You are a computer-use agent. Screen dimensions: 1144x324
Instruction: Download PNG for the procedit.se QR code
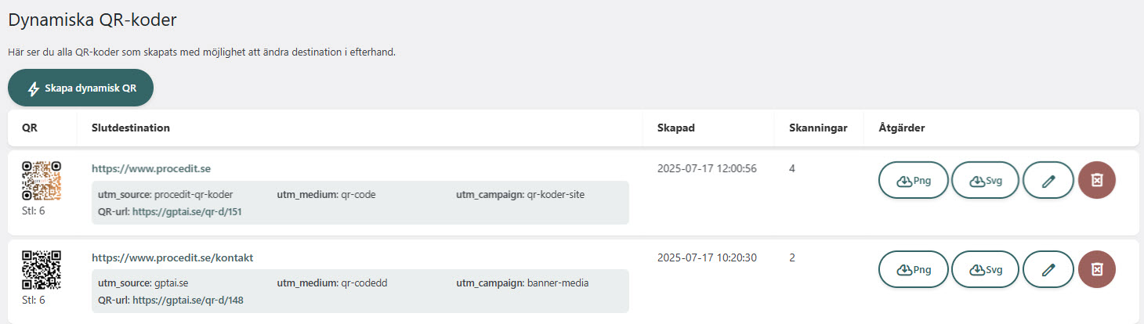914,181
